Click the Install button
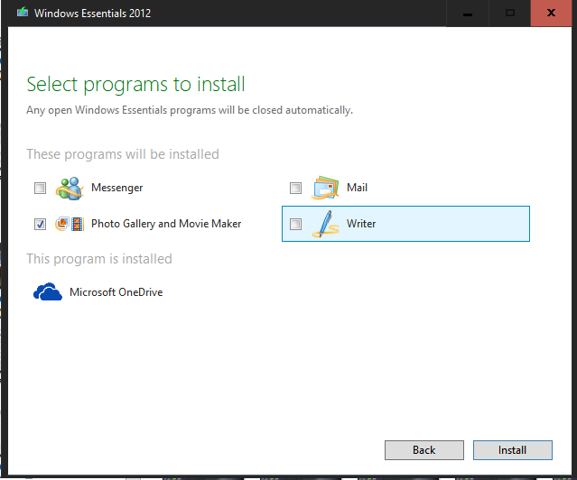The image size is (577, 480). pyautogui.click(x=513, y=450)
